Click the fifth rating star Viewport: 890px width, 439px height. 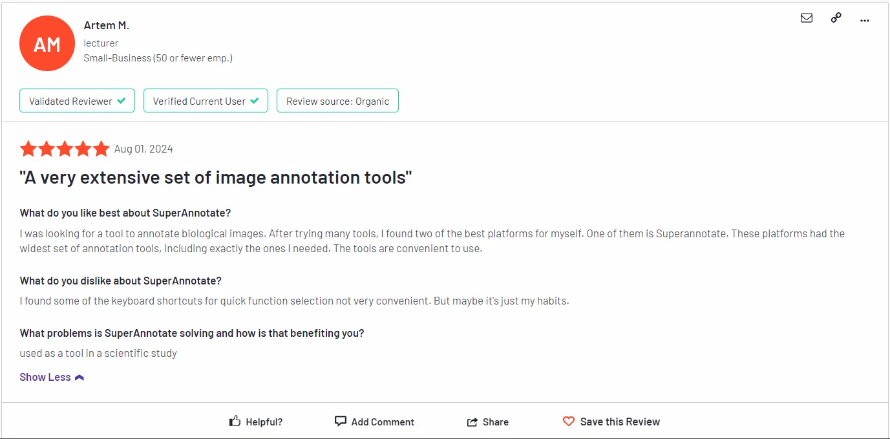101,148
